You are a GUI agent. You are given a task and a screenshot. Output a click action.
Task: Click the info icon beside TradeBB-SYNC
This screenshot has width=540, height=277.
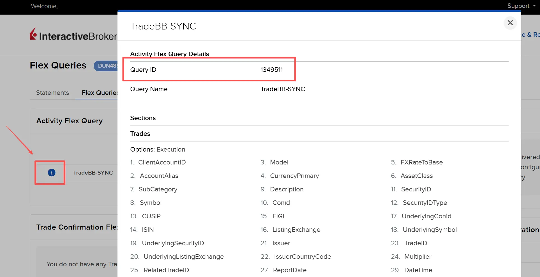[x=51, y=173]
